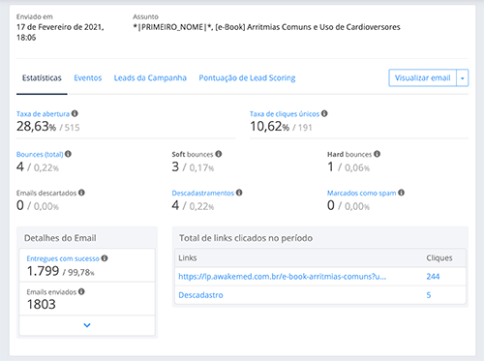Click the 244 clicks count
The height and width of the screenshot is (361, 484).
[433, 277]
